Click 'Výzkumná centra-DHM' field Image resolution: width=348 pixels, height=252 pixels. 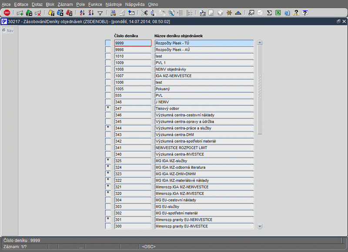coord(204,134)
